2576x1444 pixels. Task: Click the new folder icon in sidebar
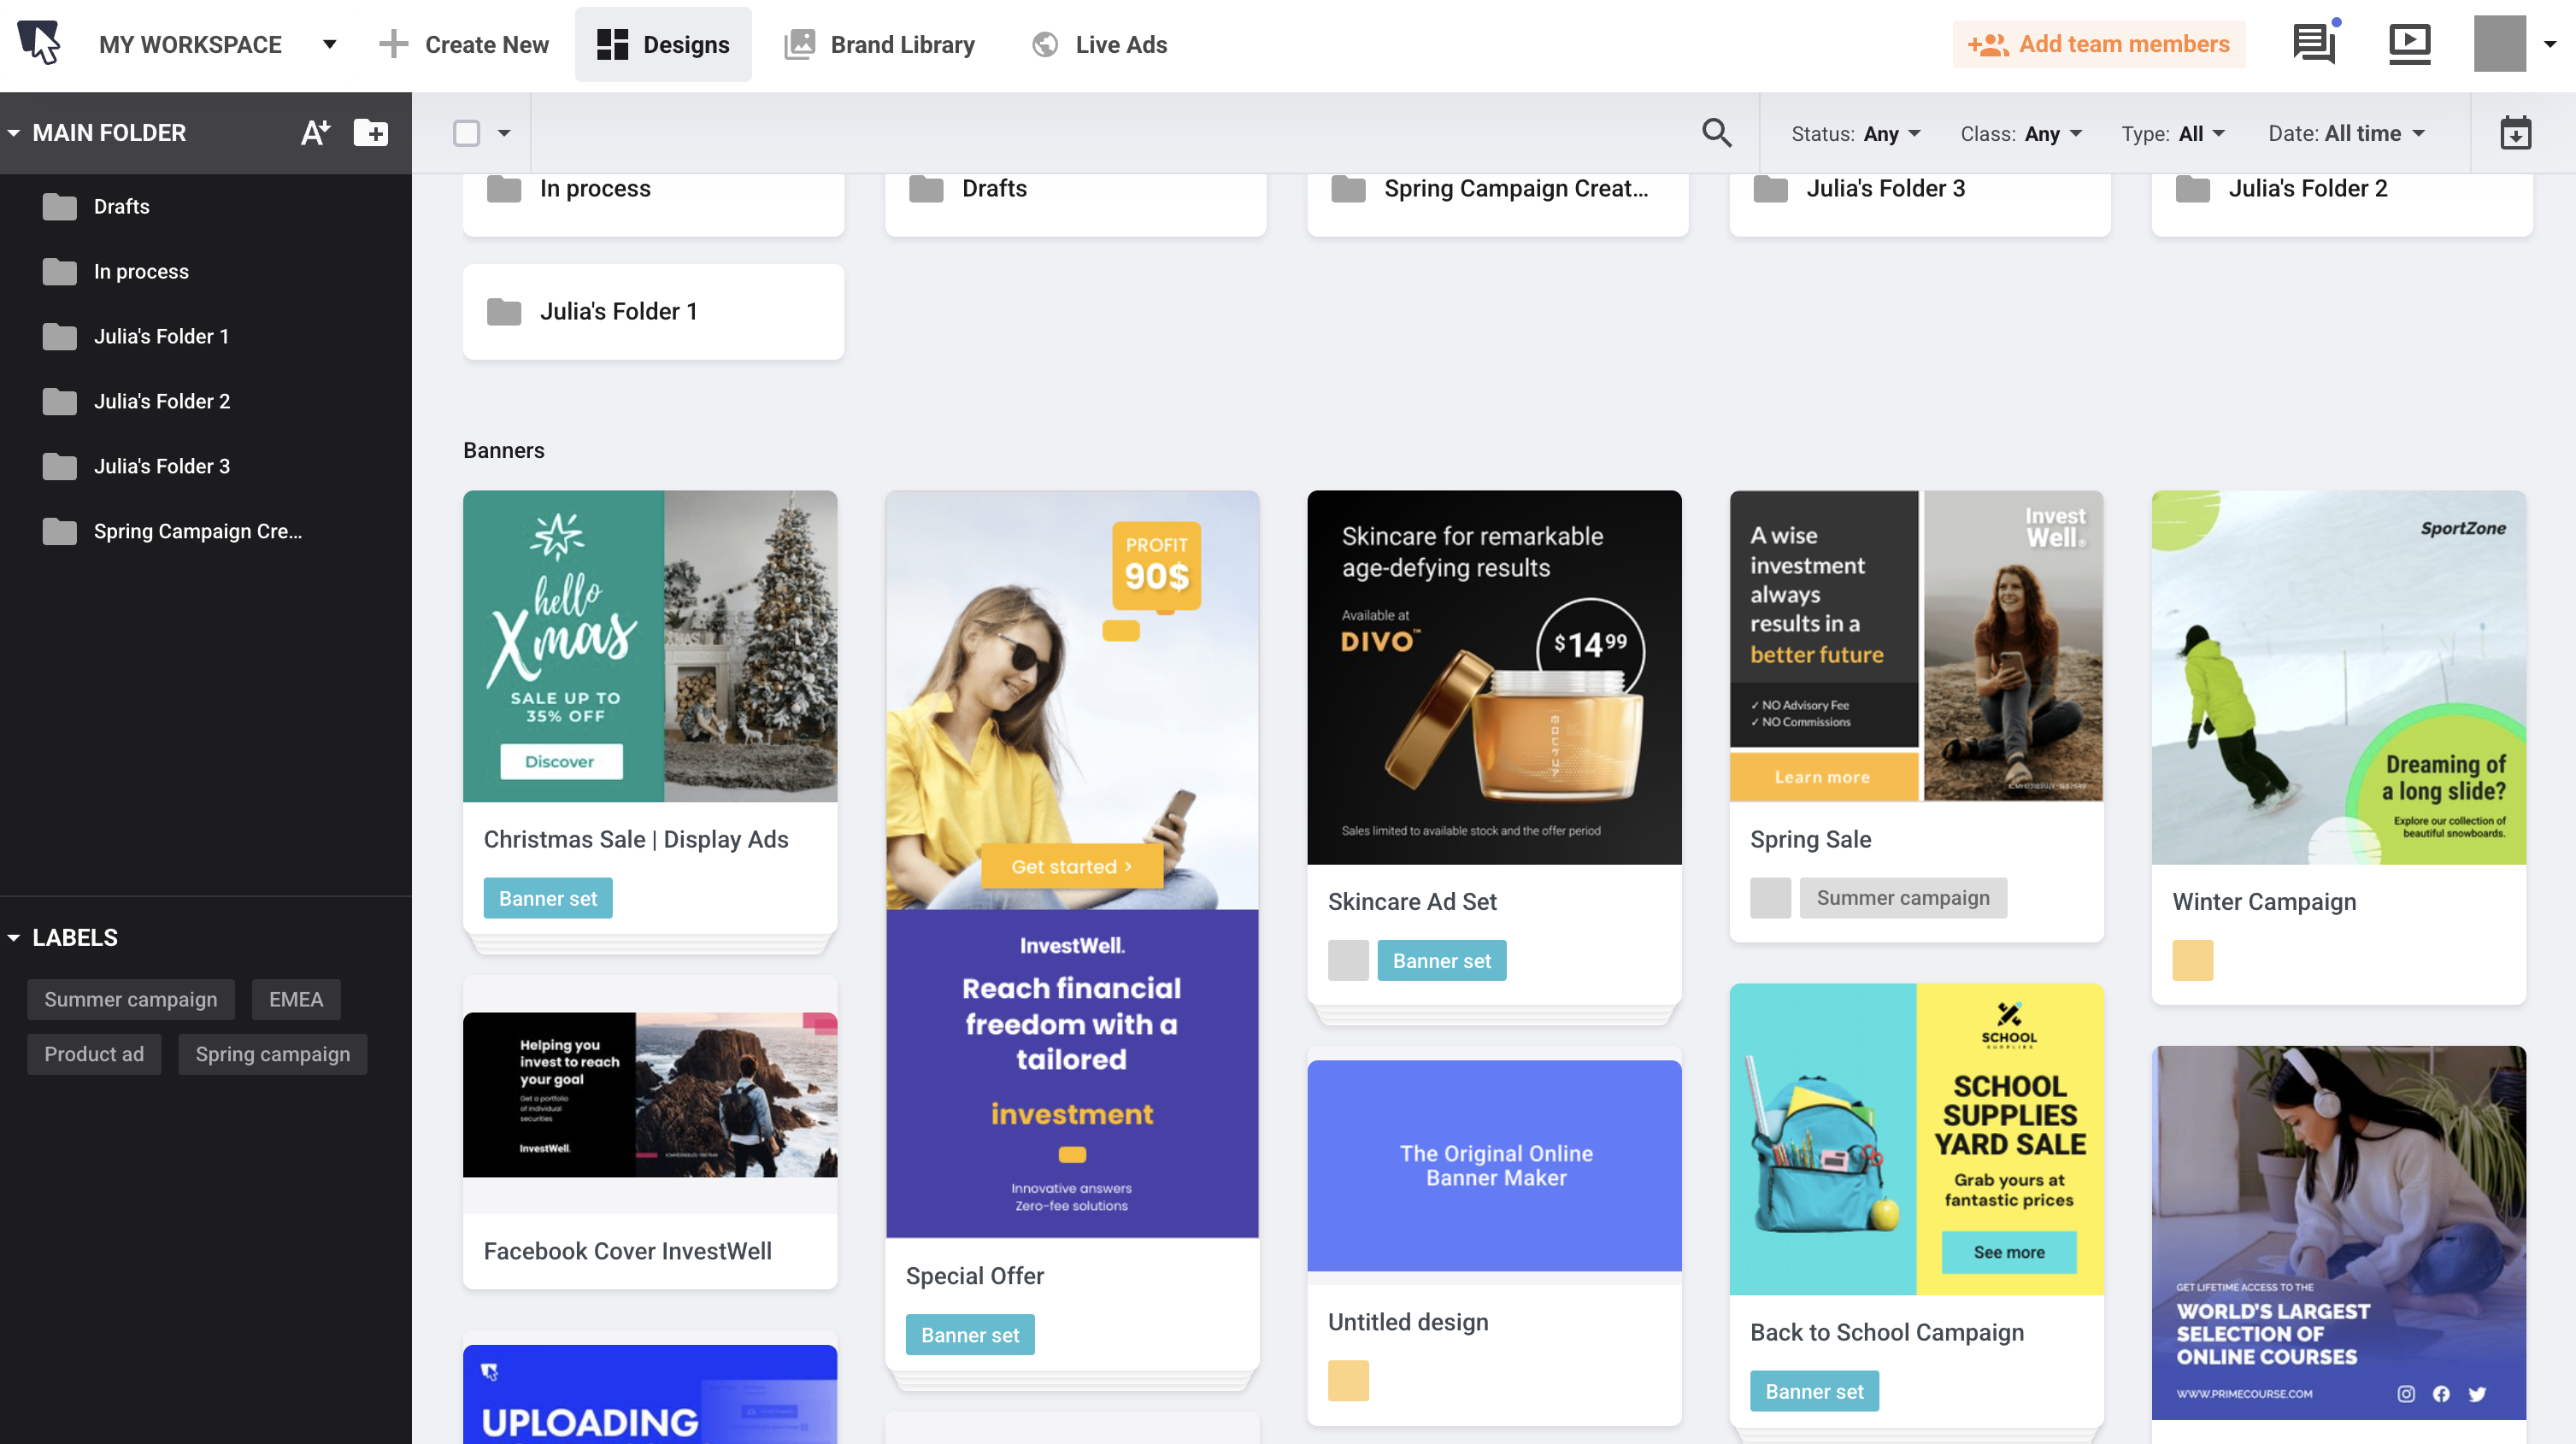[x=370, y=133]
